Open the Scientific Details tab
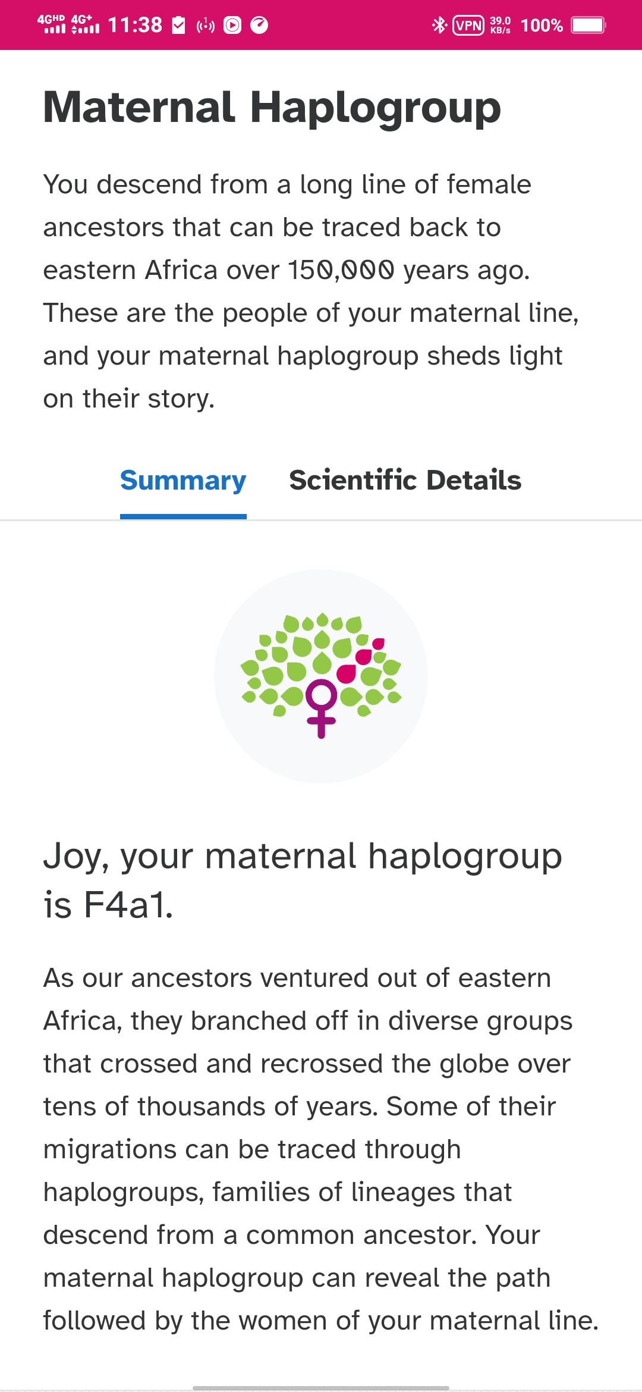The height and width of the screenshot is (1392, 642). click(x=405, y=481)
